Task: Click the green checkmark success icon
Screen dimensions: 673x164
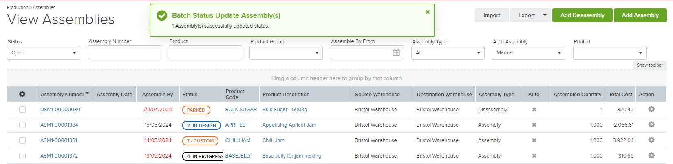Action: [x=162, y=15]
